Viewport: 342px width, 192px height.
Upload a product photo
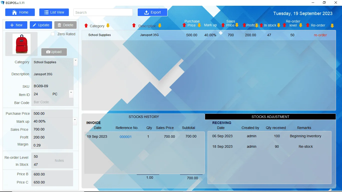coord(54,52)
